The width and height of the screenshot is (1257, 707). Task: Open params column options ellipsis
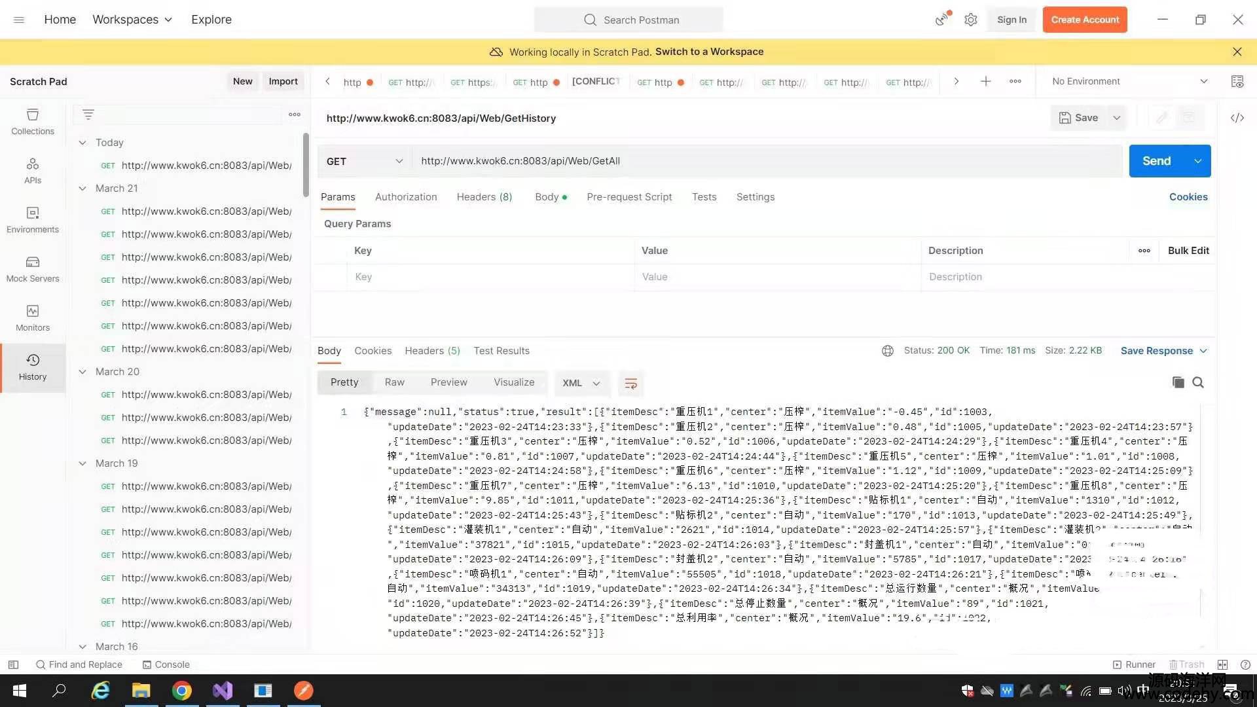tap(1144, 251)
